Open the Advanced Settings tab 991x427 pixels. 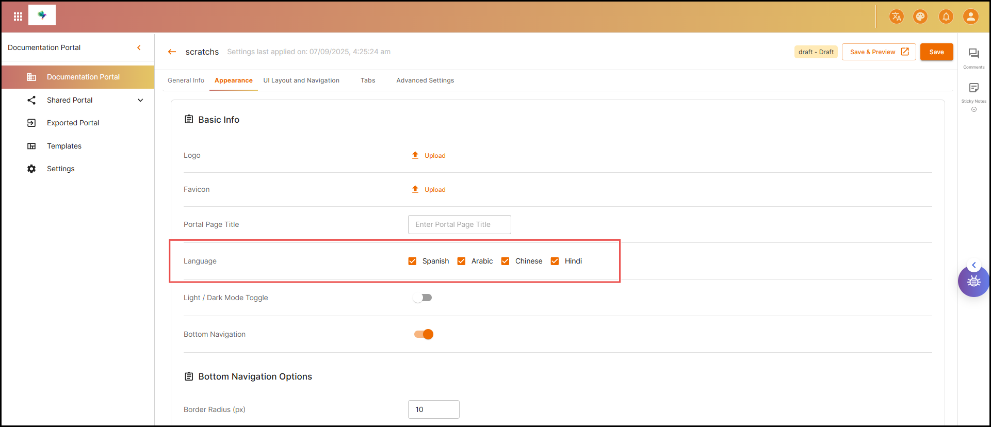pos(425,80)
